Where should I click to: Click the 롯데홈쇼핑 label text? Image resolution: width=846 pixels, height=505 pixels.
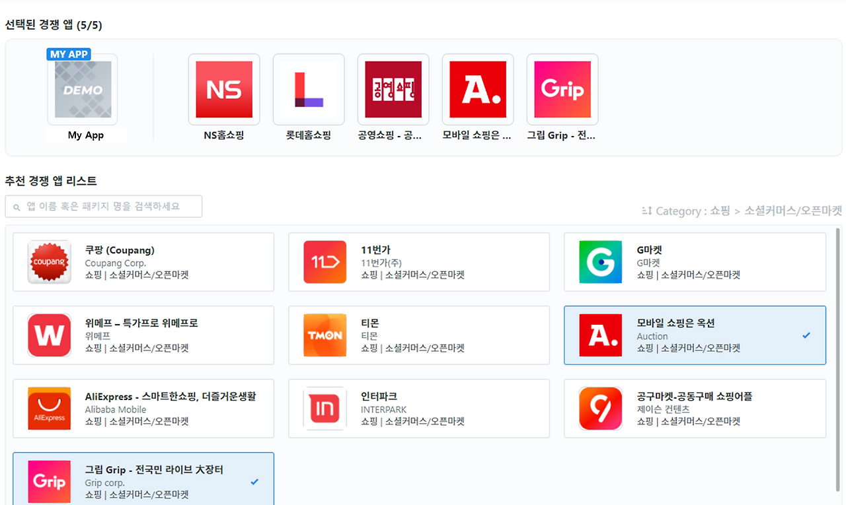point(309,135)
